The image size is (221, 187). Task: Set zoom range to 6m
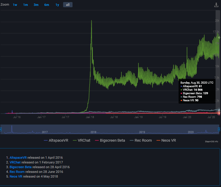tap(47, 5)
